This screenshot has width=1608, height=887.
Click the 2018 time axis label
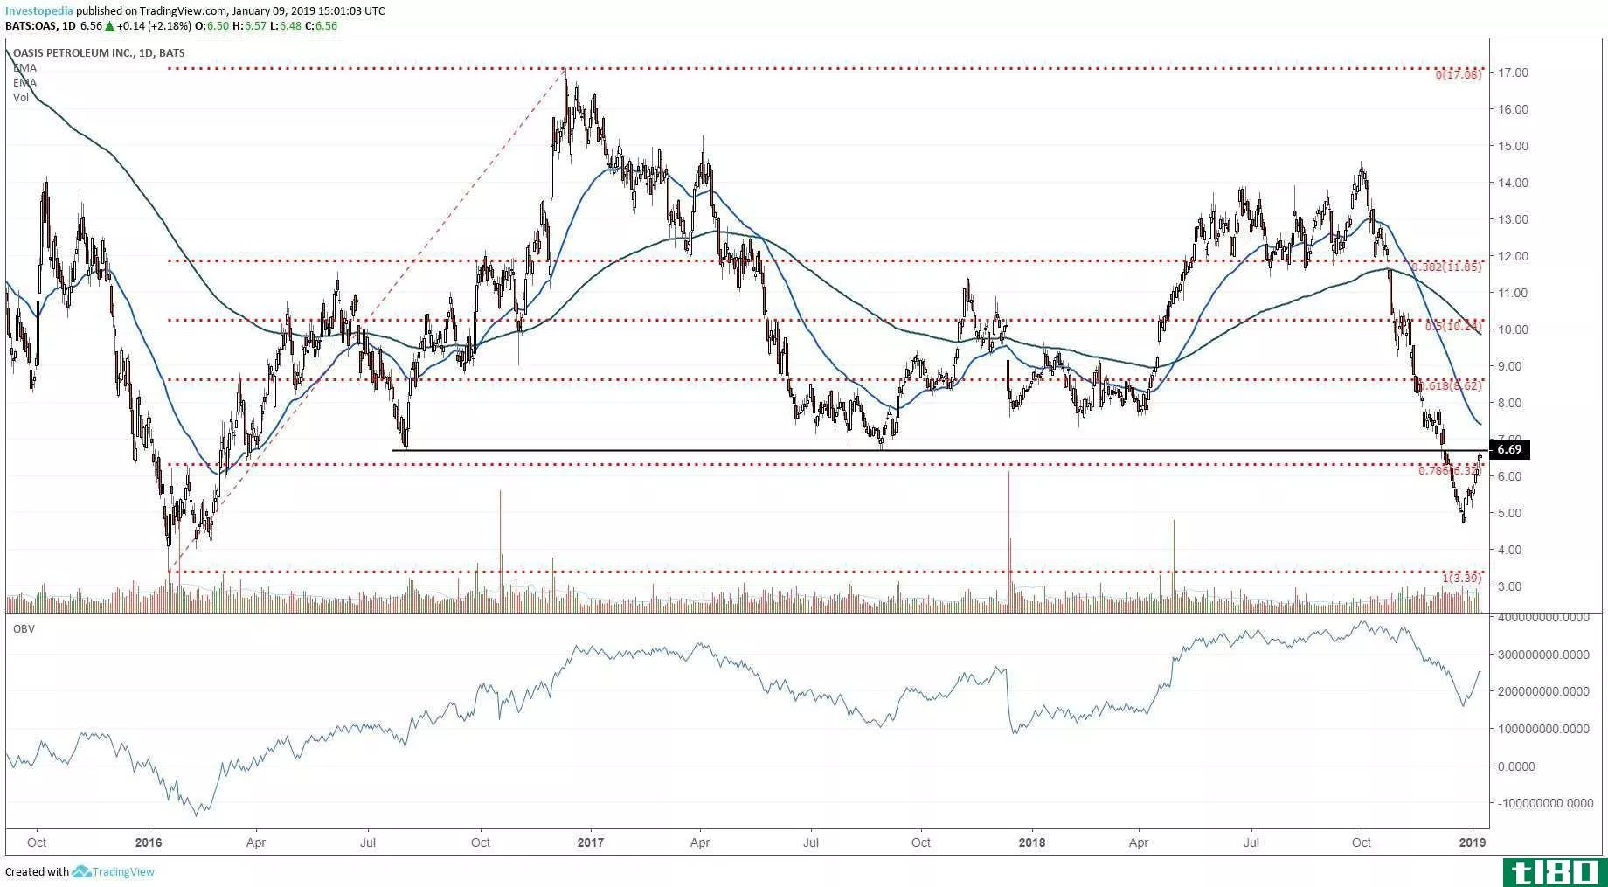(1032, 843)
